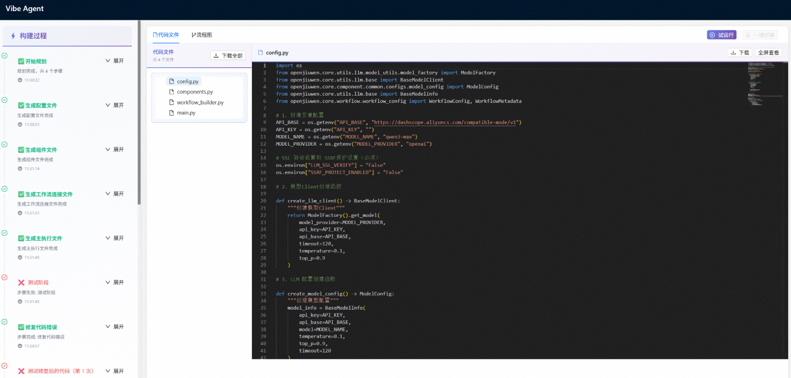Click the file icon next to main.py
This screenshot has width=791, height=378.
tap(172, 113)
